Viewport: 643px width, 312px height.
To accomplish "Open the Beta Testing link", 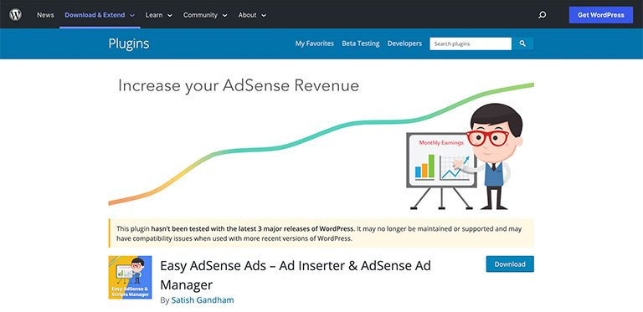I will coord(361,43).
